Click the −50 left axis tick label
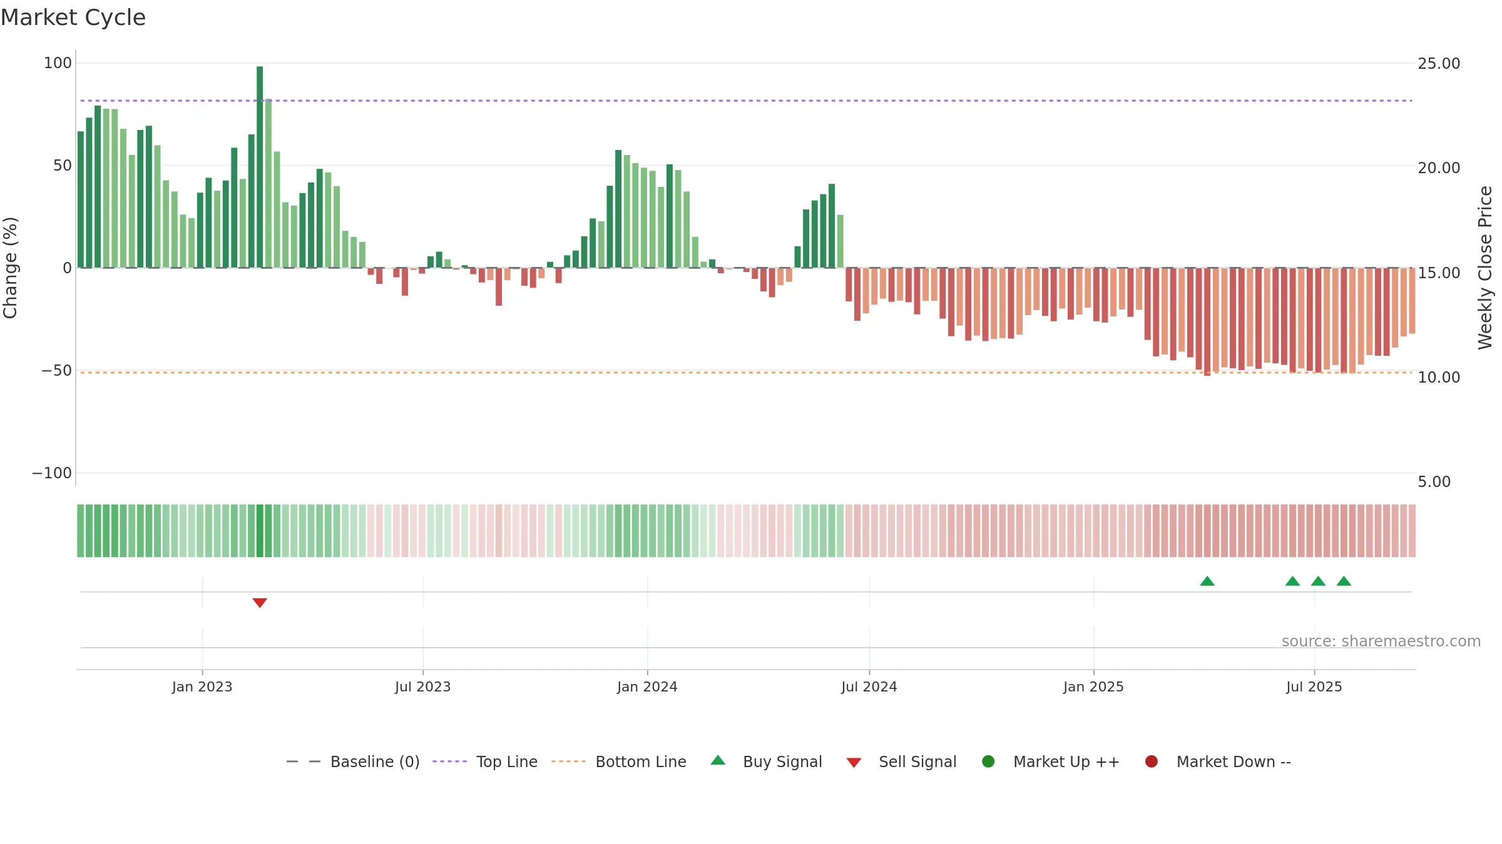The image size is (1502, 844). (x=56, y=370)
